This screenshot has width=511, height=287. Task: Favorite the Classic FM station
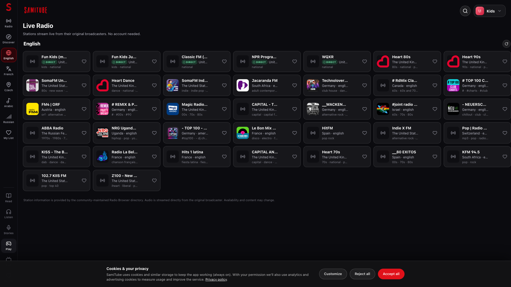click(x=224, y=62)
